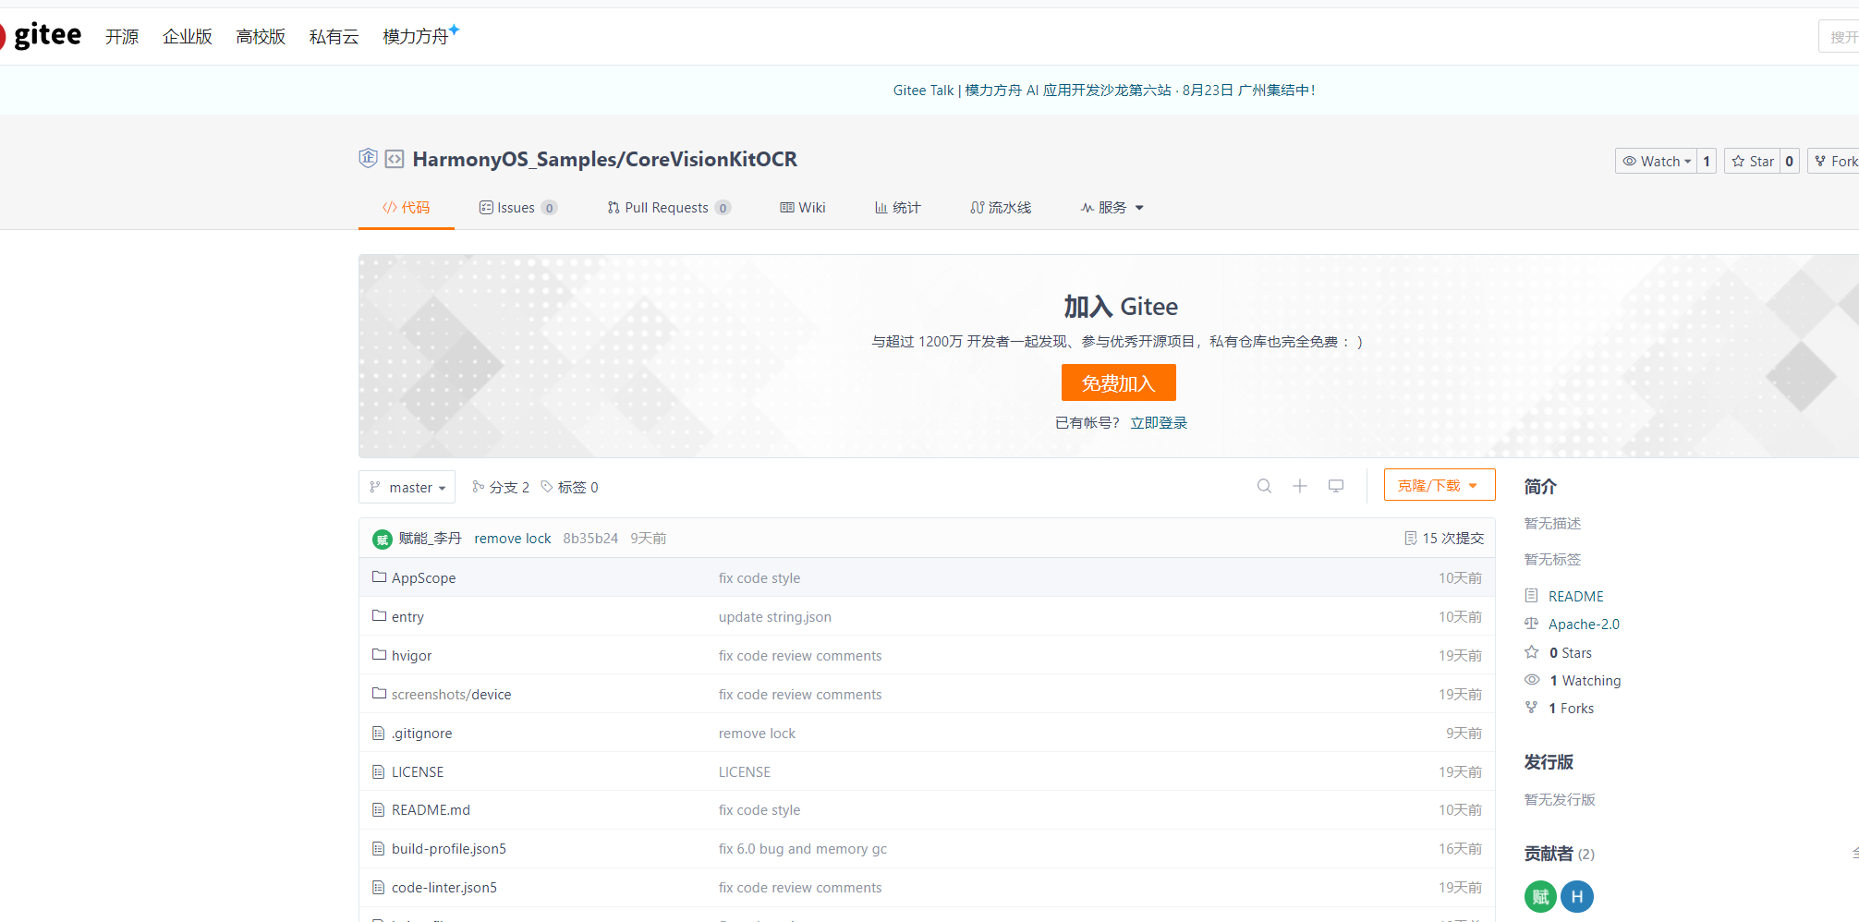This screenshot has height=922, width=1859.
Task: Click the search input field at top
Action: tap(1839, 36)
